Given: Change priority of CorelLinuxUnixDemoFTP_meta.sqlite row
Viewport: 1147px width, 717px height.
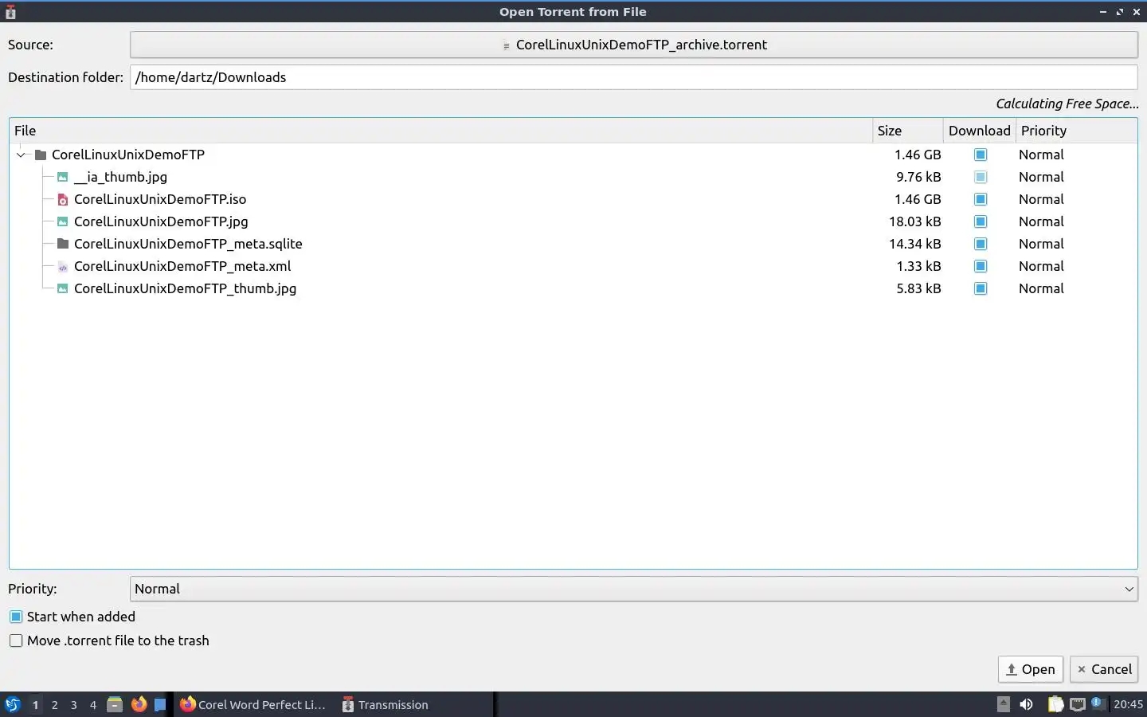Looking at the screenshot, I should pos(1041,244).
